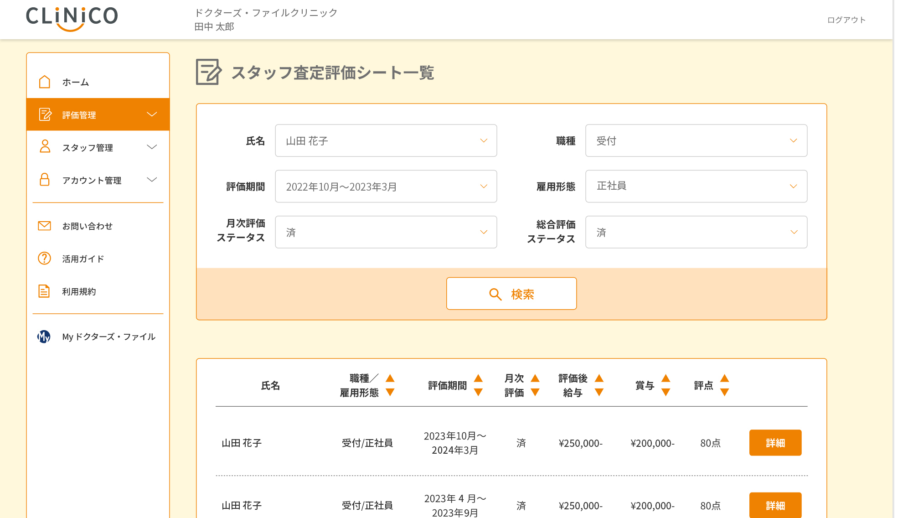Click the terms of use document icon

[44, 291]
